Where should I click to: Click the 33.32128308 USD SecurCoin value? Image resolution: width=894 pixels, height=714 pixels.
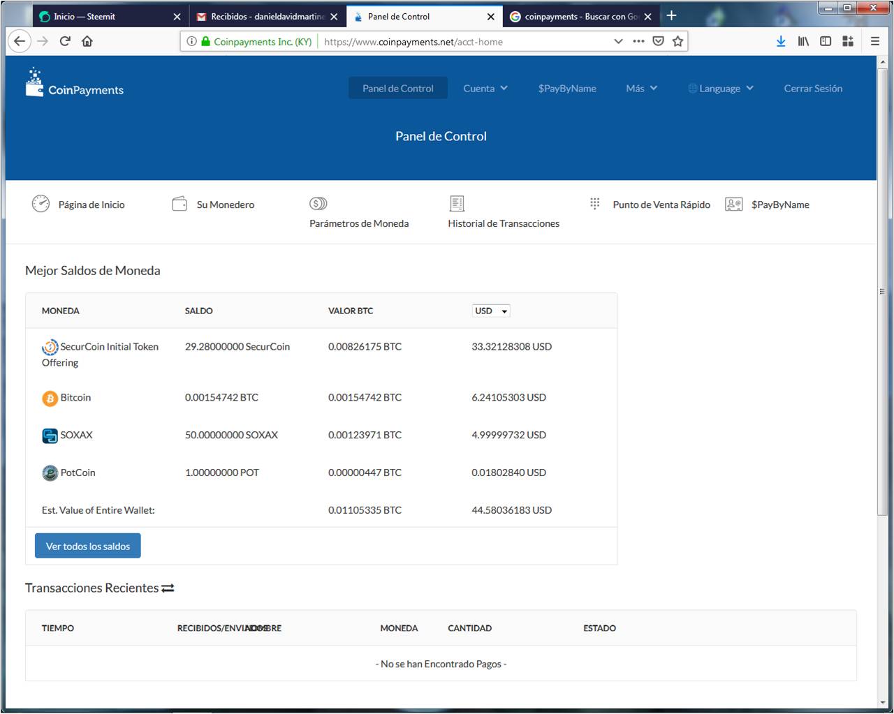click(x=511, y=346)
